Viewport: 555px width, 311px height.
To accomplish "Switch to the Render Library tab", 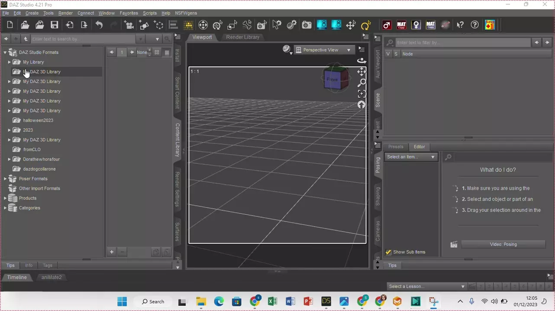I will tap(242, 37).
